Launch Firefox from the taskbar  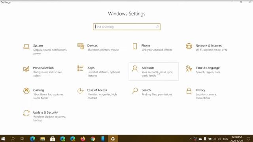click(x=83, y=138)
